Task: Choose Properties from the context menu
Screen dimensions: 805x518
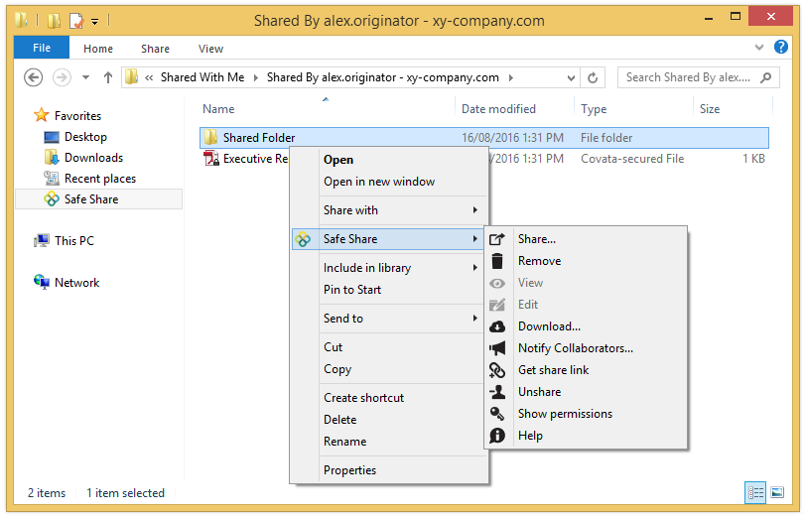Action: (349, 470)
